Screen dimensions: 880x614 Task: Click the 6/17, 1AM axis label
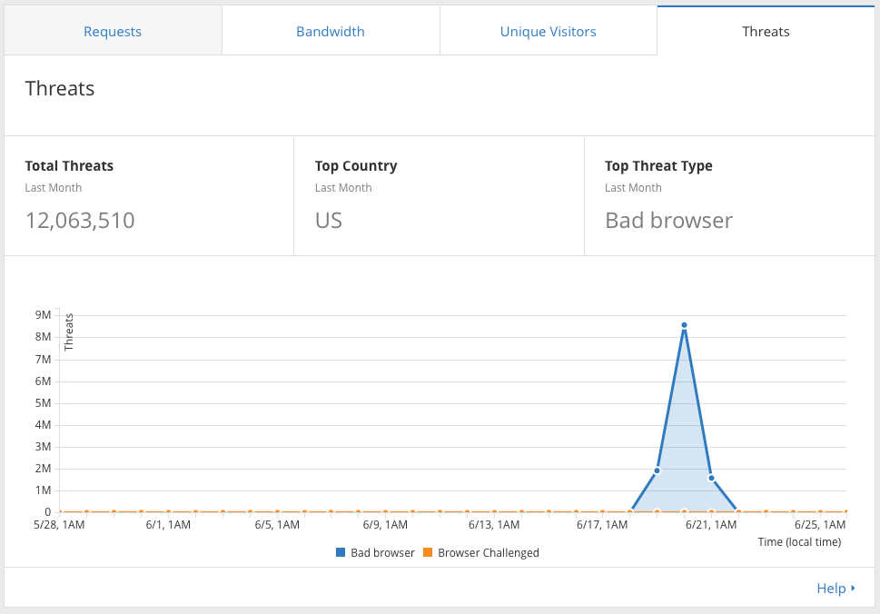[x=602, y=525]
